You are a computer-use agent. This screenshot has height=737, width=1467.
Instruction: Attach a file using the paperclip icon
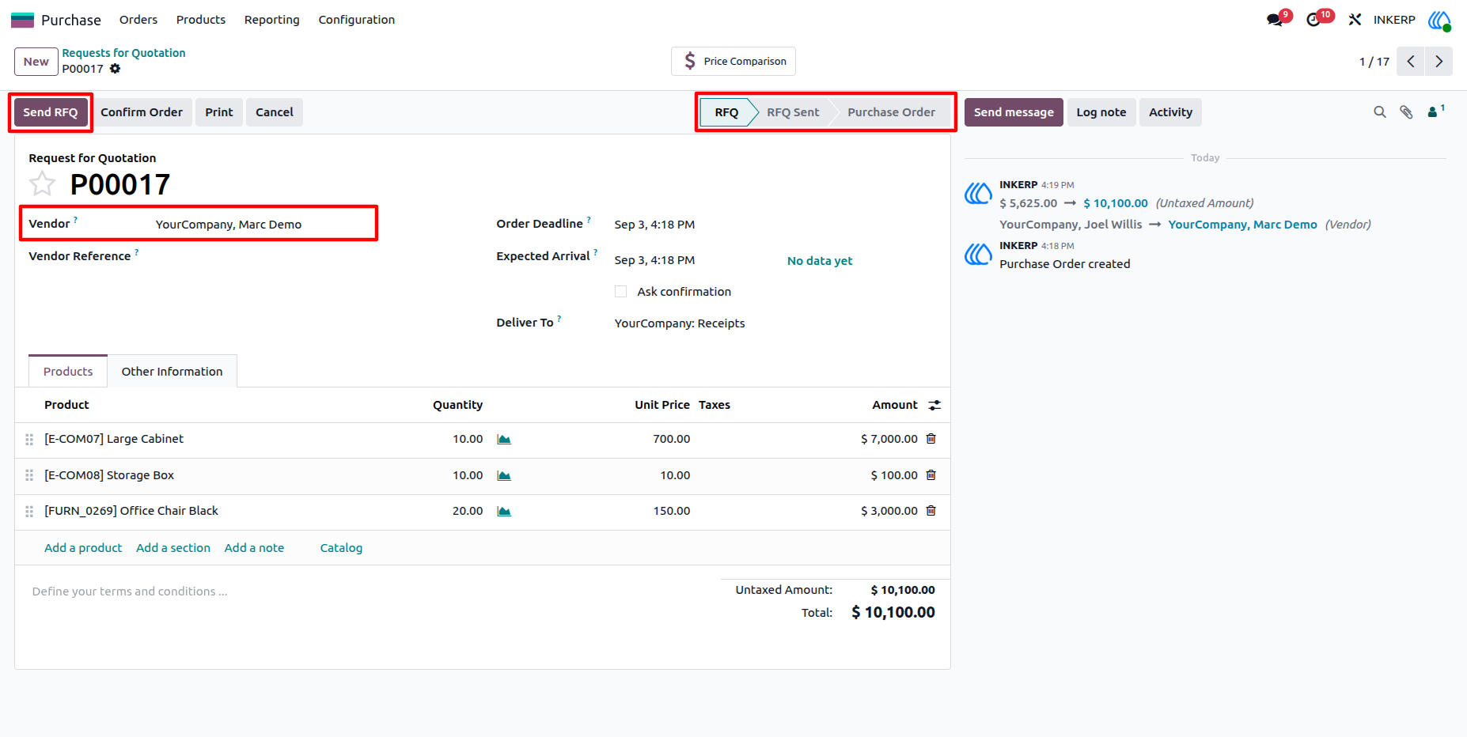(1406, 112)
